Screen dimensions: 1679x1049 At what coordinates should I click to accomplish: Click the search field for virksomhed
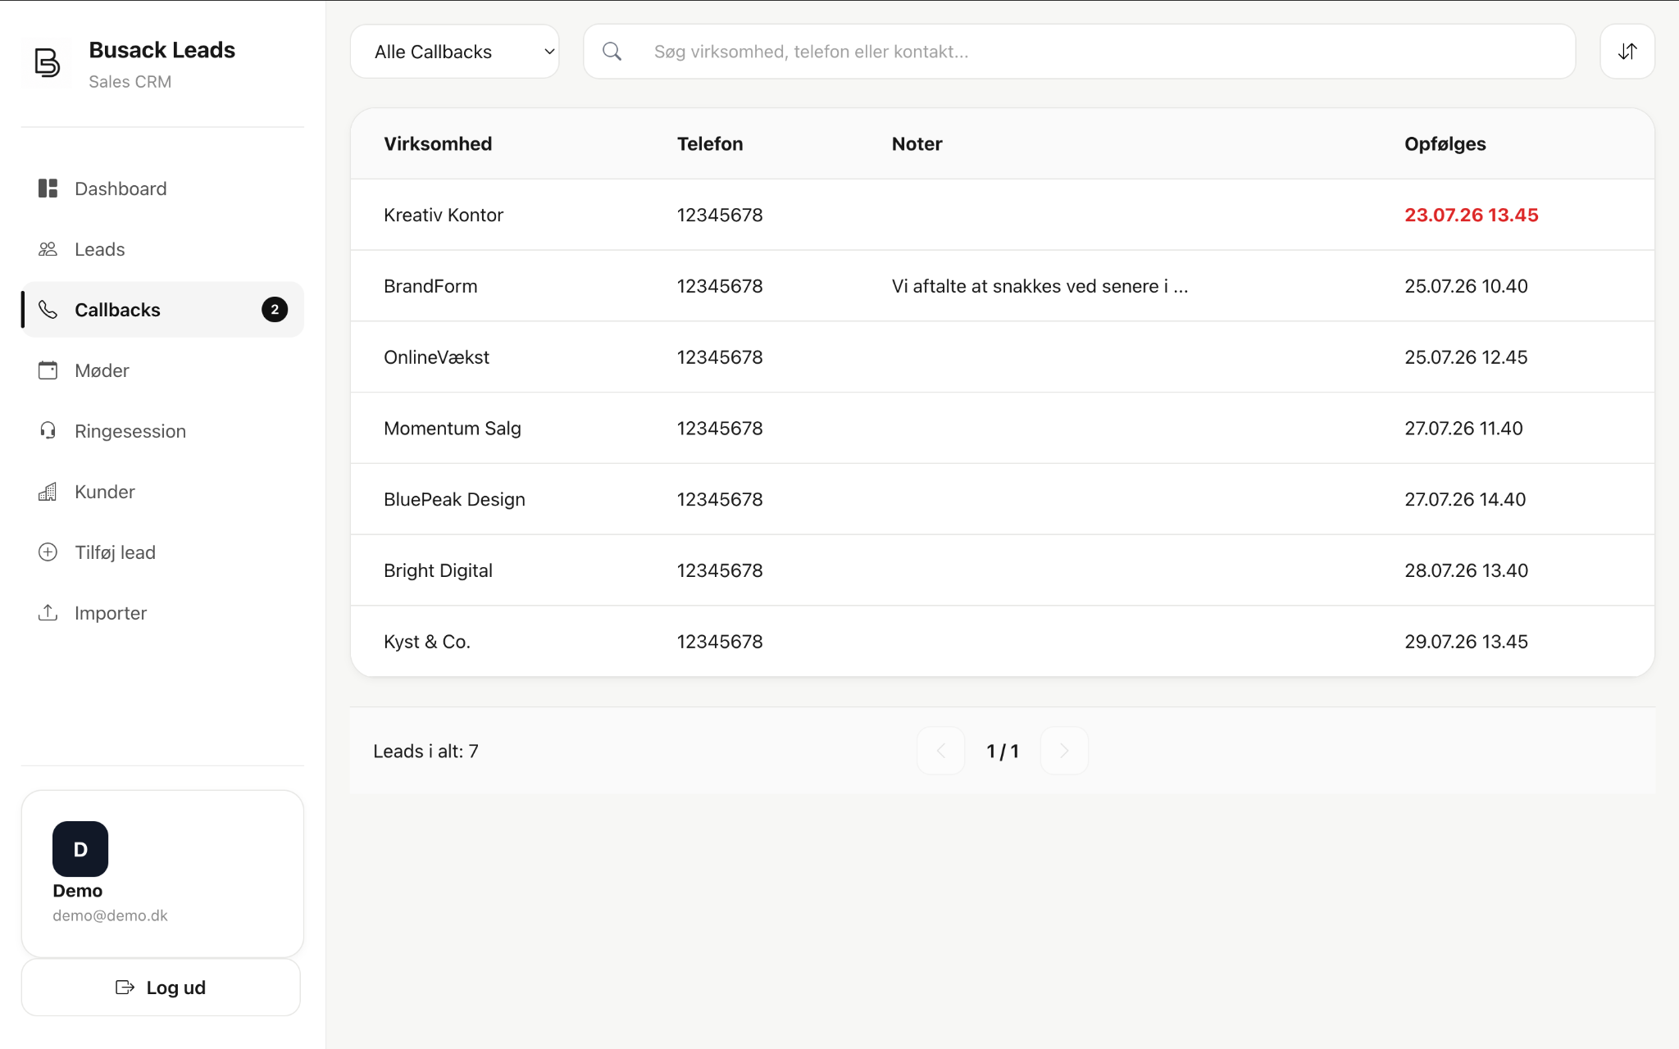[x=1080, y=52]
